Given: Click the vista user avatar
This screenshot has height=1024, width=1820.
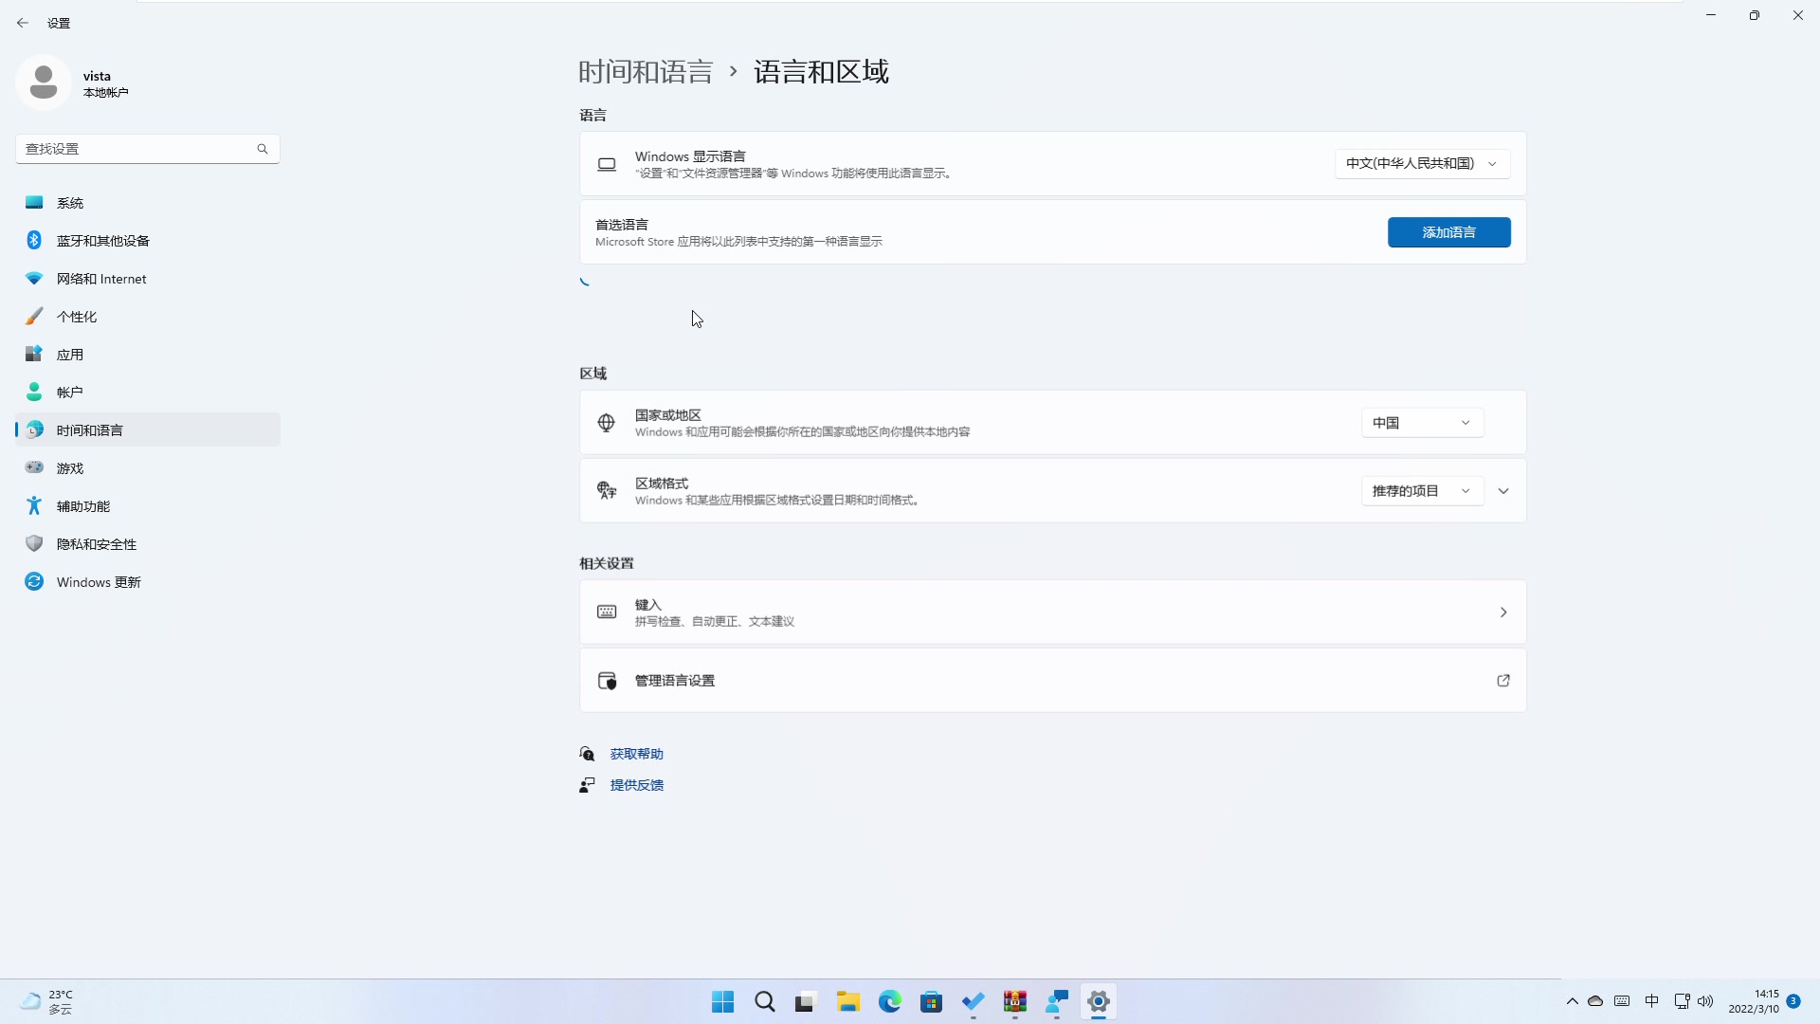Looking at the screenshot, I should (44, 83).
